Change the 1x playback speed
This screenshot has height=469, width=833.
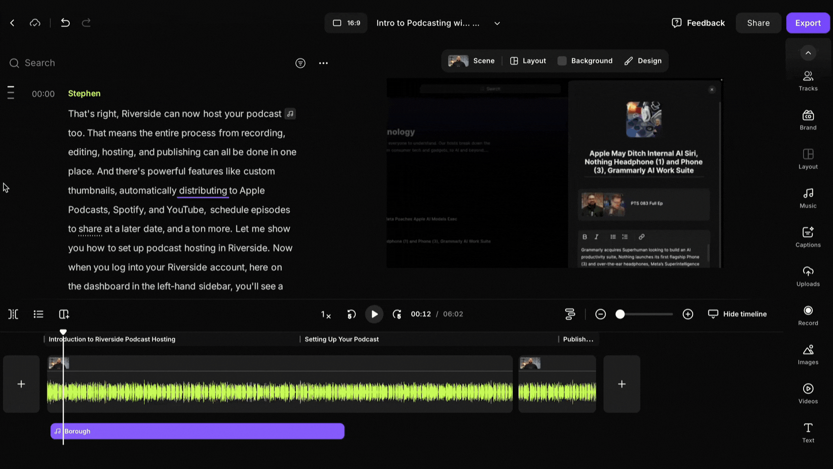point(326,314)
